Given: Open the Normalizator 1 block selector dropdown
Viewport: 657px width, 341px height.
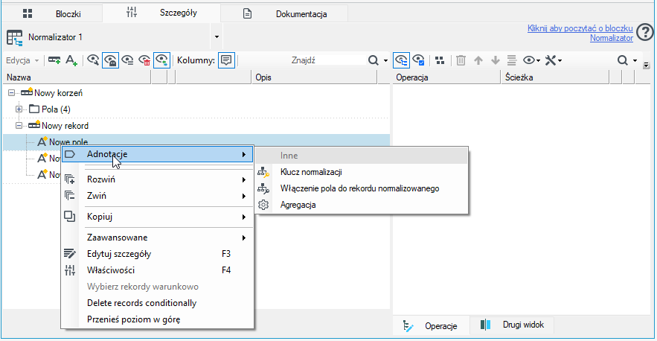Looking at the screenshot, I should tap(217, 37).
